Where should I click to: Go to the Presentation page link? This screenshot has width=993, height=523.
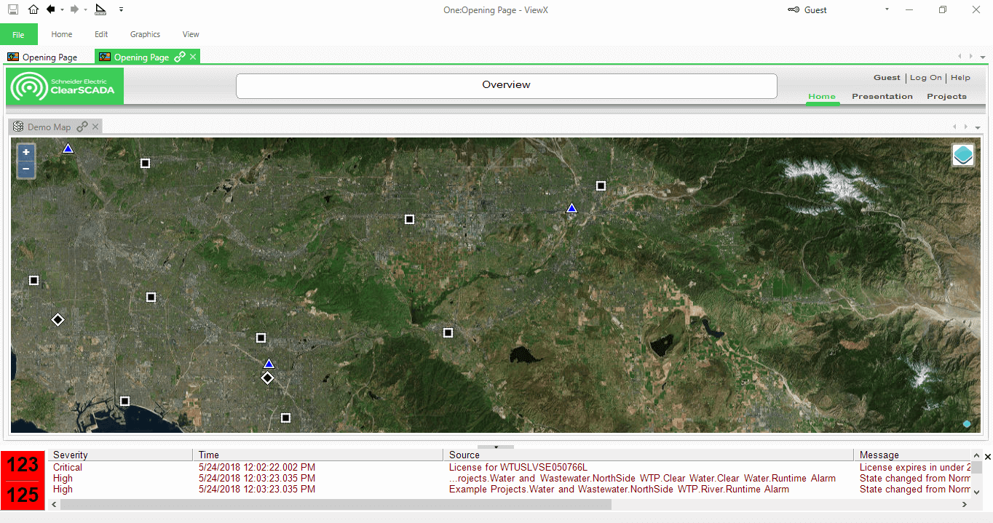pos(882,96)
